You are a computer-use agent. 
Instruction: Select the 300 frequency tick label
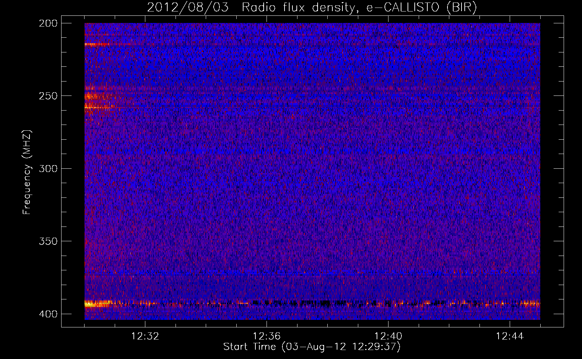point(48,169)
